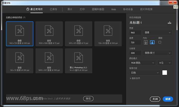Switch to the 移动设备 tab
179x107 pixels.
[128, 9]
